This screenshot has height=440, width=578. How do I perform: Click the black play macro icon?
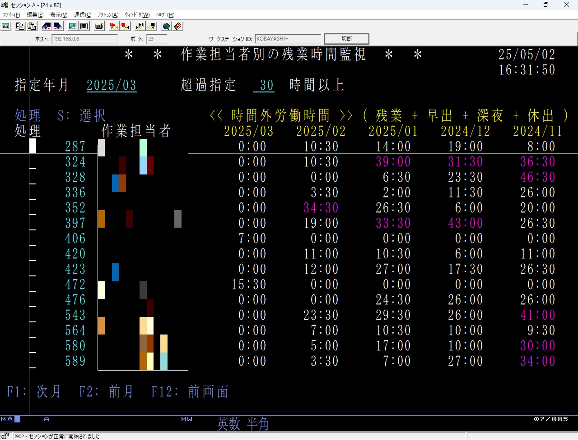(140, 26)
